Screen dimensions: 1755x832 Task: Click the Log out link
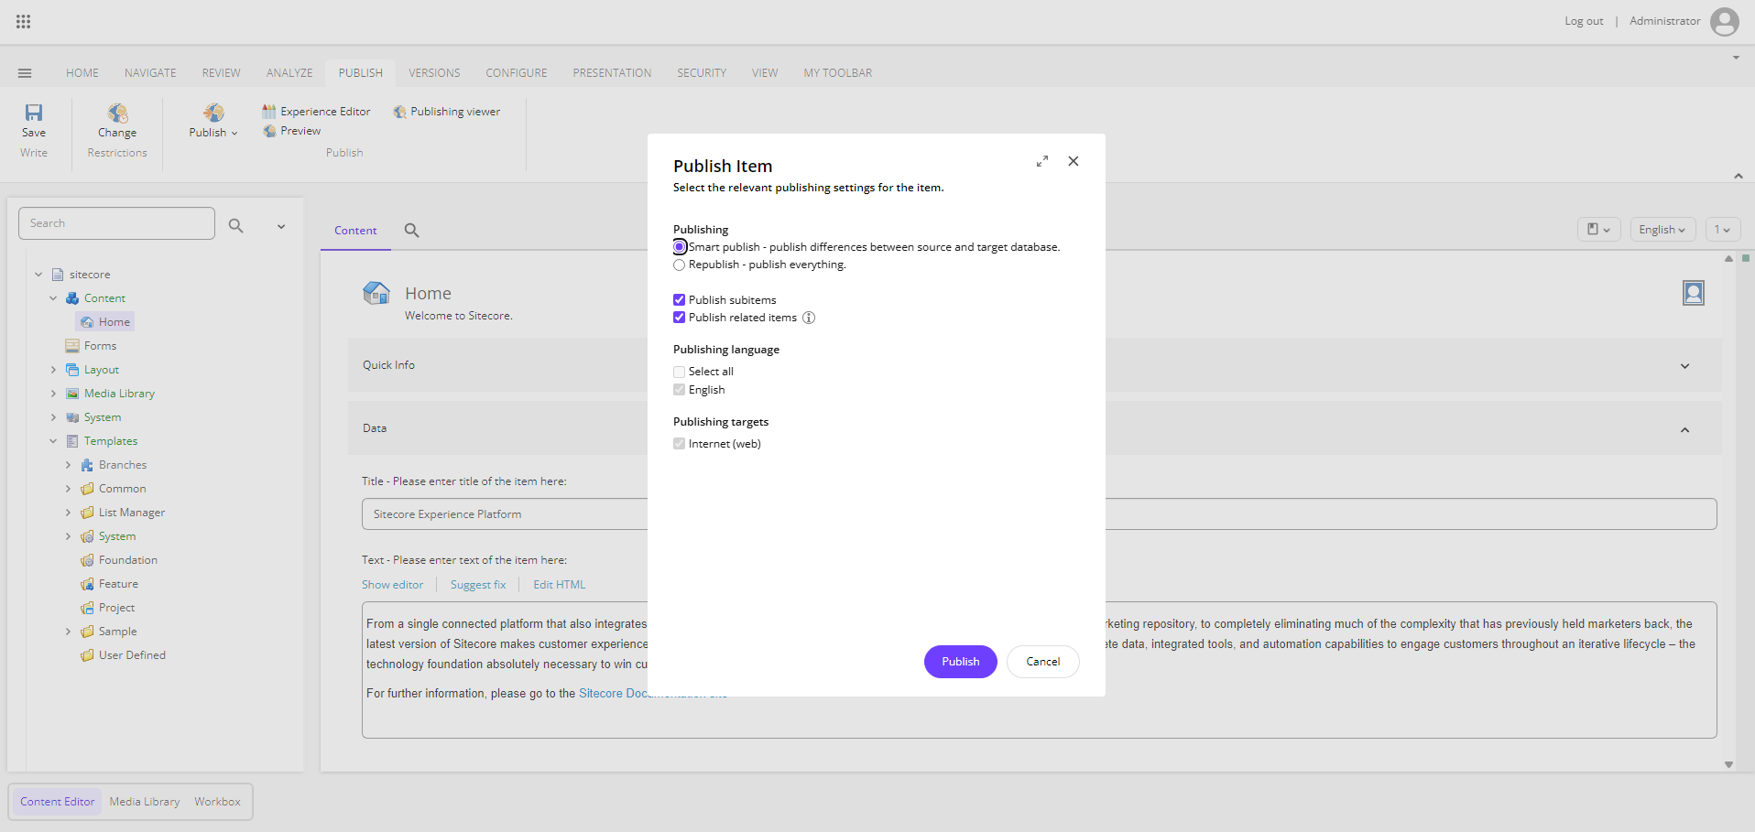coord(1584,21)
